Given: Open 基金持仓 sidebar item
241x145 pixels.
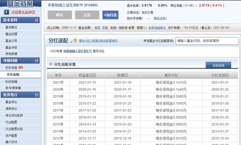Looking at the screenshot, I should pos(11,102).
